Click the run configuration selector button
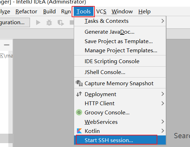Image resolution: width=190 pixels, height=147 pixels. click(x=15, y=22)
